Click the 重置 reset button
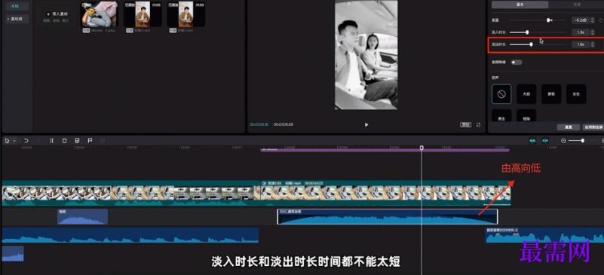Image resolution: width=604 pixels, height=275 pixels. point(569,127)
